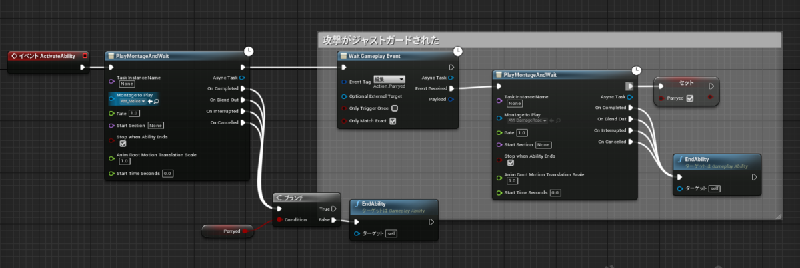Click the Branch node icon
The image size is (800, 268).
(279, 198)
